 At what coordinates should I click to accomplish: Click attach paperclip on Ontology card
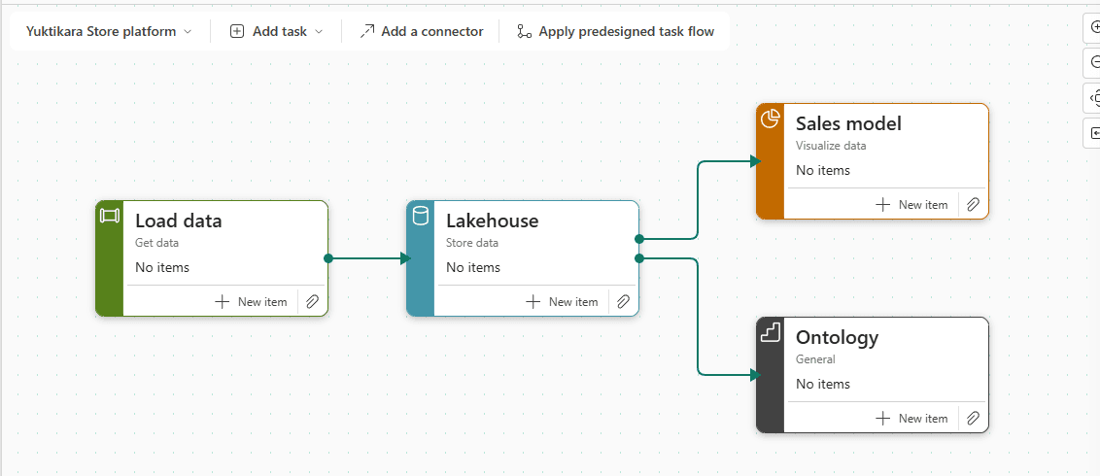pos(973,419)
